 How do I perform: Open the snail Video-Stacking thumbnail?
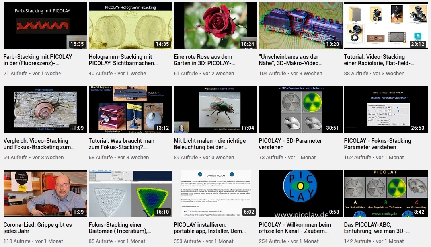coord(45,110)
